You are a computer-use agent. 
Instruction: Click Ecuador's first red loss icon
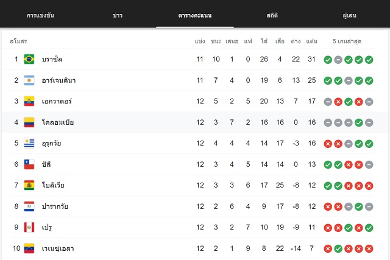(x=338, y=102)
